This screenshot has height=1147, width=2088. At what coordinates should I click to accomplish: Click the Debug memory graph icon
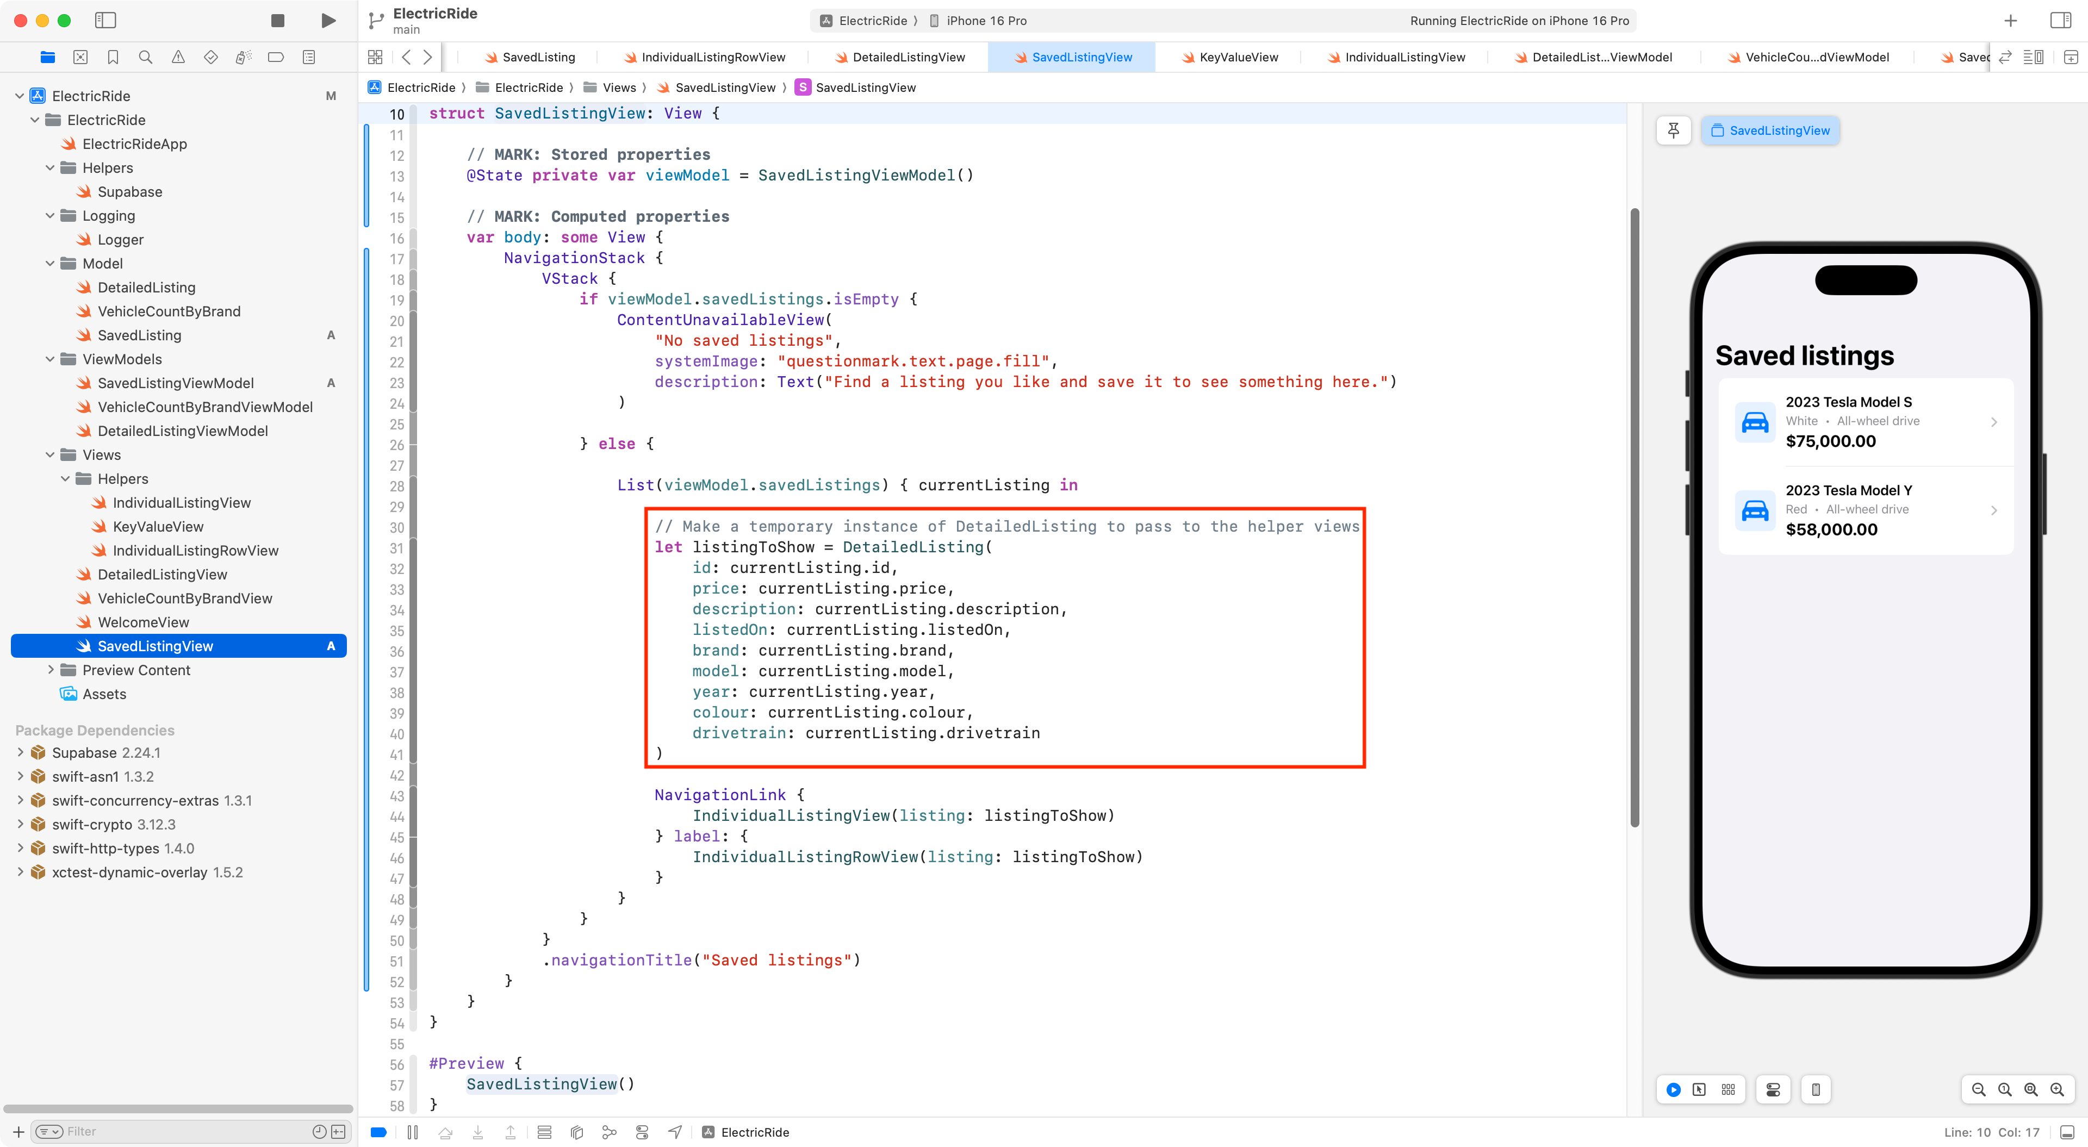pos(609,1132)
